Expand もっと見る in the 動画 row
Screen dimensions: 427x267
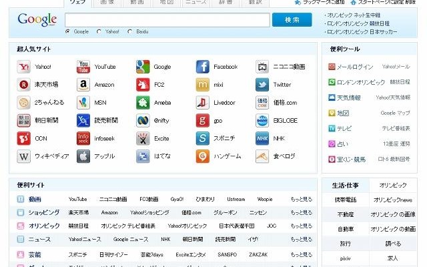[301, 199]
